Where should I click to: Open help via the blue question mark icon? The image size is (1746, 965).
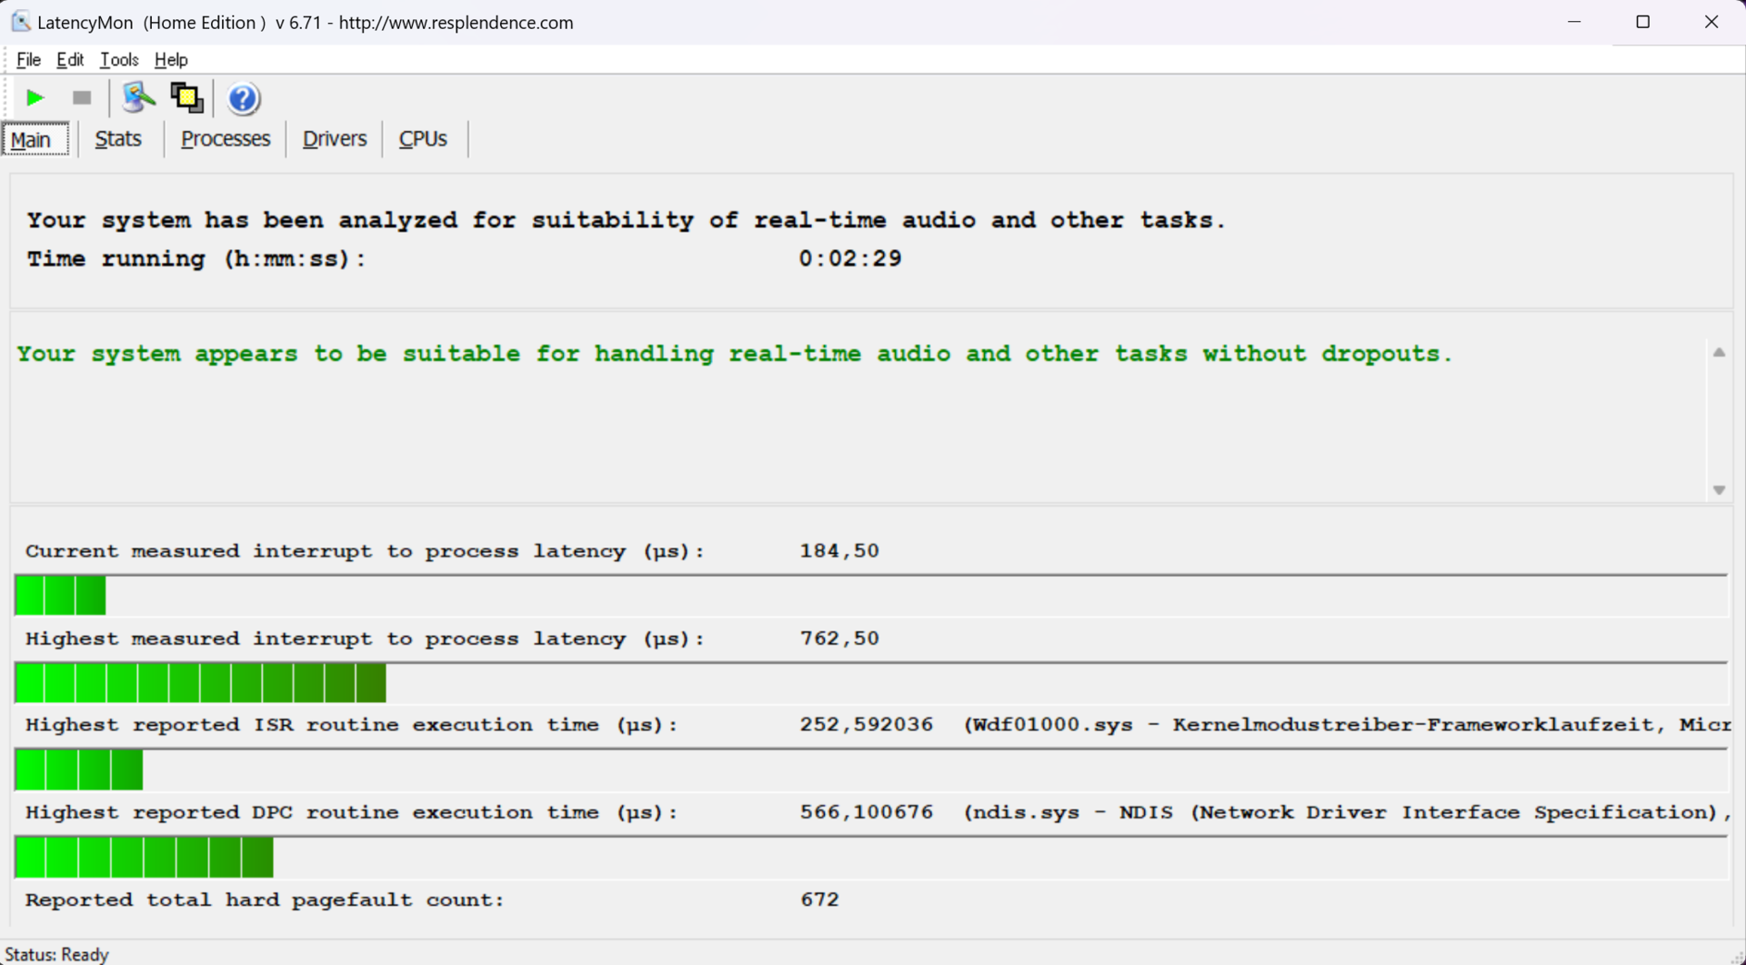click(x=243, y=98)
